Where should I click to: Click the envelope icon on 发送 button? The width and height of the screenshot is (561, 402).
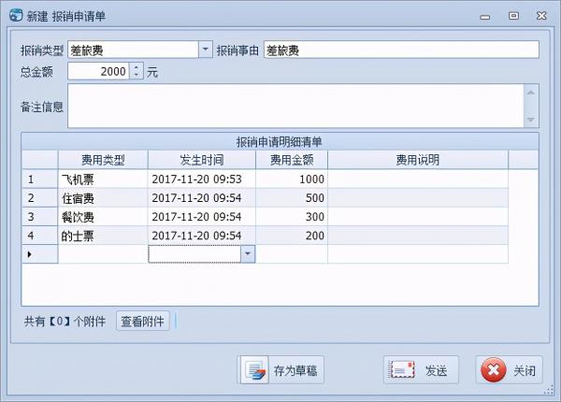pyautogui.click(x=401, y=370)
